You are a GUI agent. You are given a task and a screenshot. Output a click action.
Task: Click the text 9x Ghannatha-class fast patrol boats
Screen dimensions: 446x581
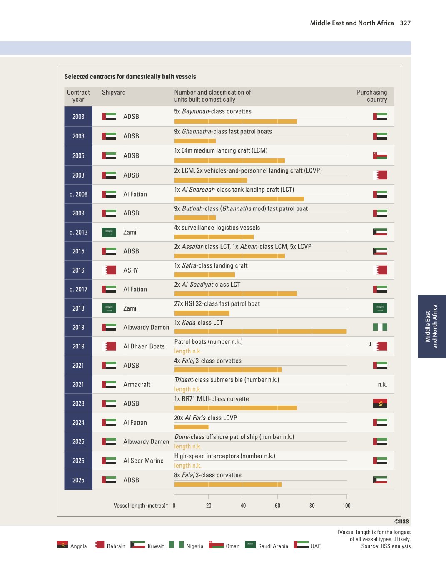tap(223, 131)
